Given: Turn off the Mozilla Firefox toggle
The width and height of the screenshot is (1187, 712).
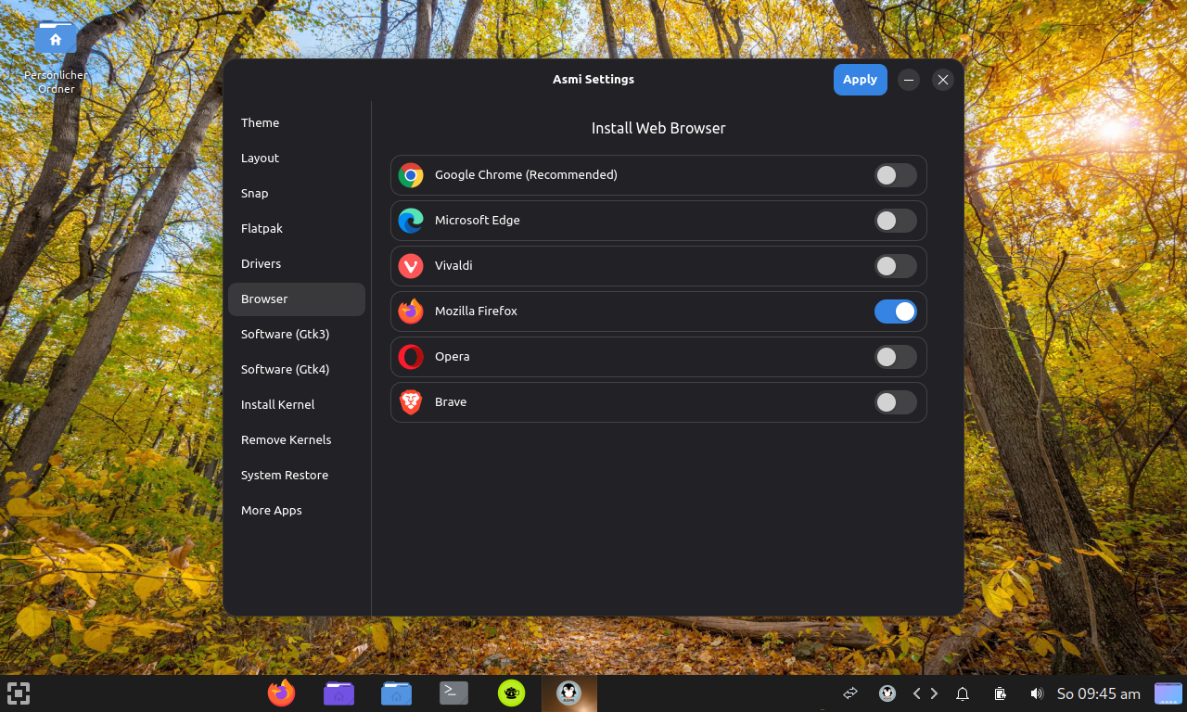Looking at the screenshot, I should click(895, 311).
